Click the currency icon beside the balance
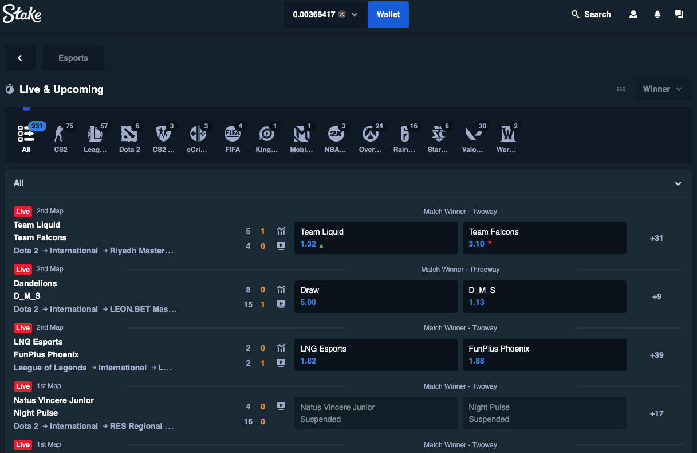The width and height of the screenshot is (697, 453). coord(342,14)
